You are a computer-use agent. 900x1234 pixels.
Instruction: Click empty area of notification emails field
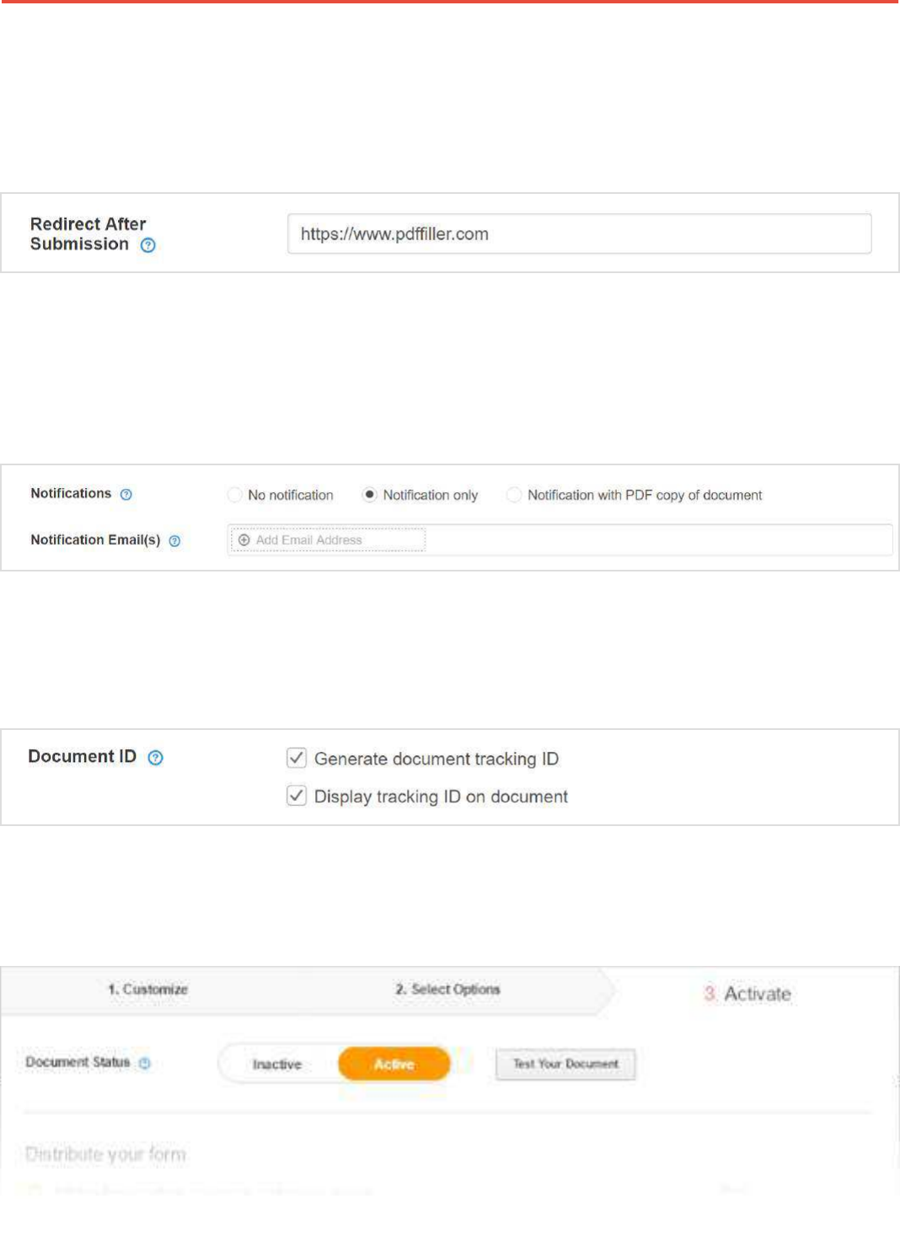point(657,540)
